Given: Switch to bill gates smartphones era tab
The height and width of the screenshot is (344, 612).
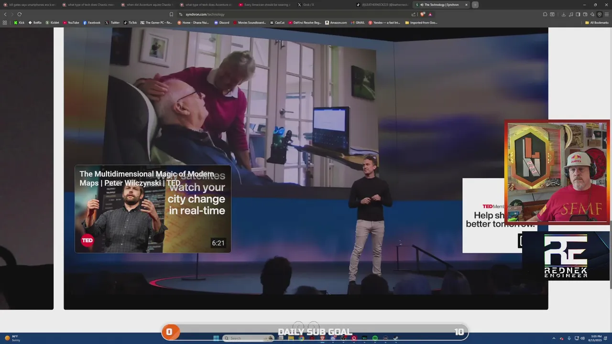Looking at the screenshot, I should coord(30,5).
